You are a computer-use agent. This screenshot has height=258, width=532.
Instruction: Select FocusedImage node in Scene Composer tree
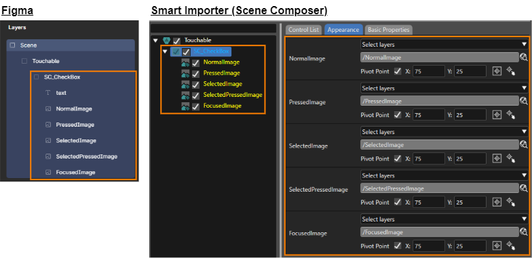tap(223, 106)
